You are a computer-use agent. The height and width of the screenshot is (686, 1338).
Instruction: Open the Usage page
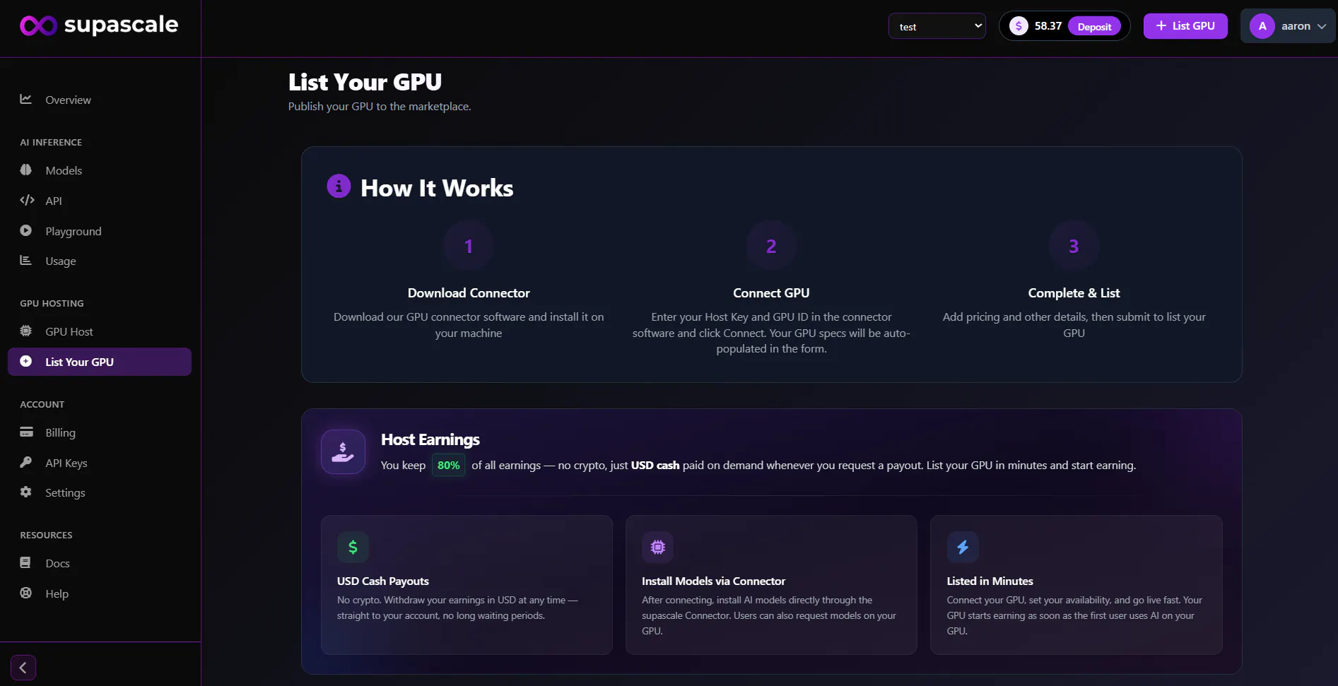point(100,261)
